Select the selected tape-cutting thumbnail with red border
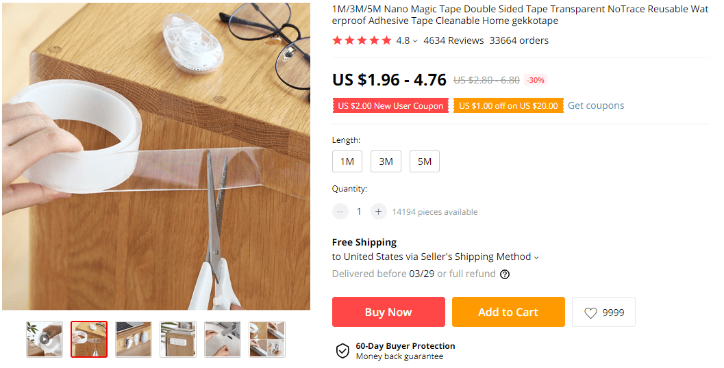724x368 pixels. (x=89, y=339)
